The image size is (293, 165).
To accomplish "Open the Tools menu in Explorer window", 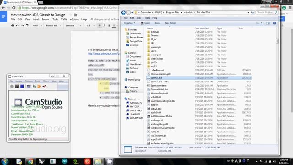I will [x=147, y=18].
